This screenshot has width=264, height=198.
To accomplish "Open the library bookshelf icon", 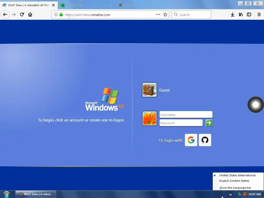I will point(241,14).
